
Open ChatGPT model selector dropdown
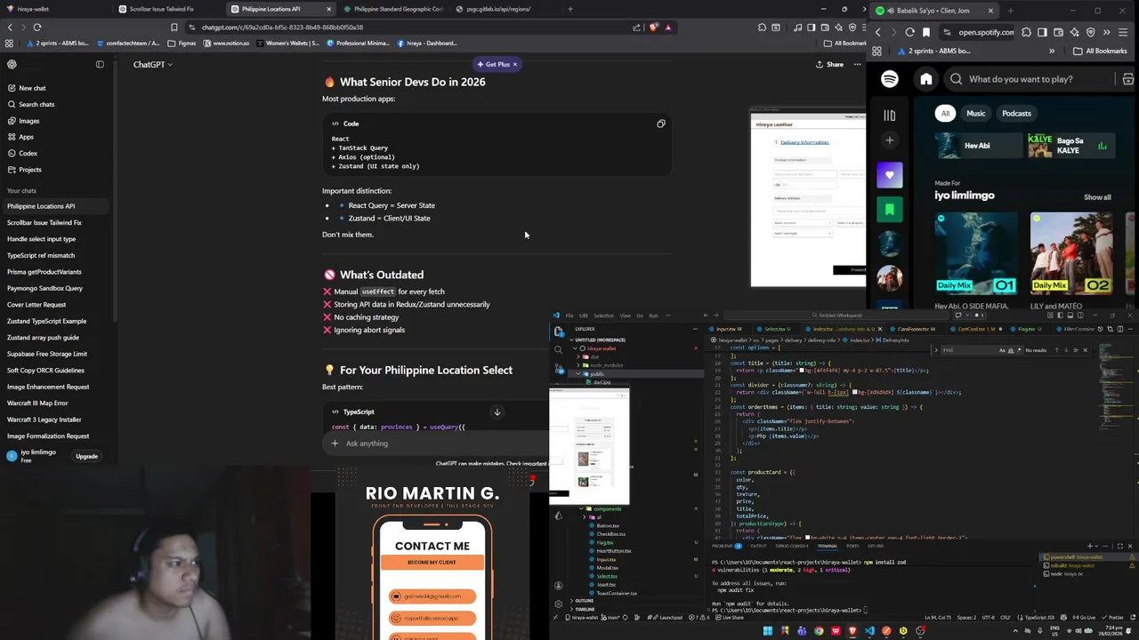click(x=152, y=64)
